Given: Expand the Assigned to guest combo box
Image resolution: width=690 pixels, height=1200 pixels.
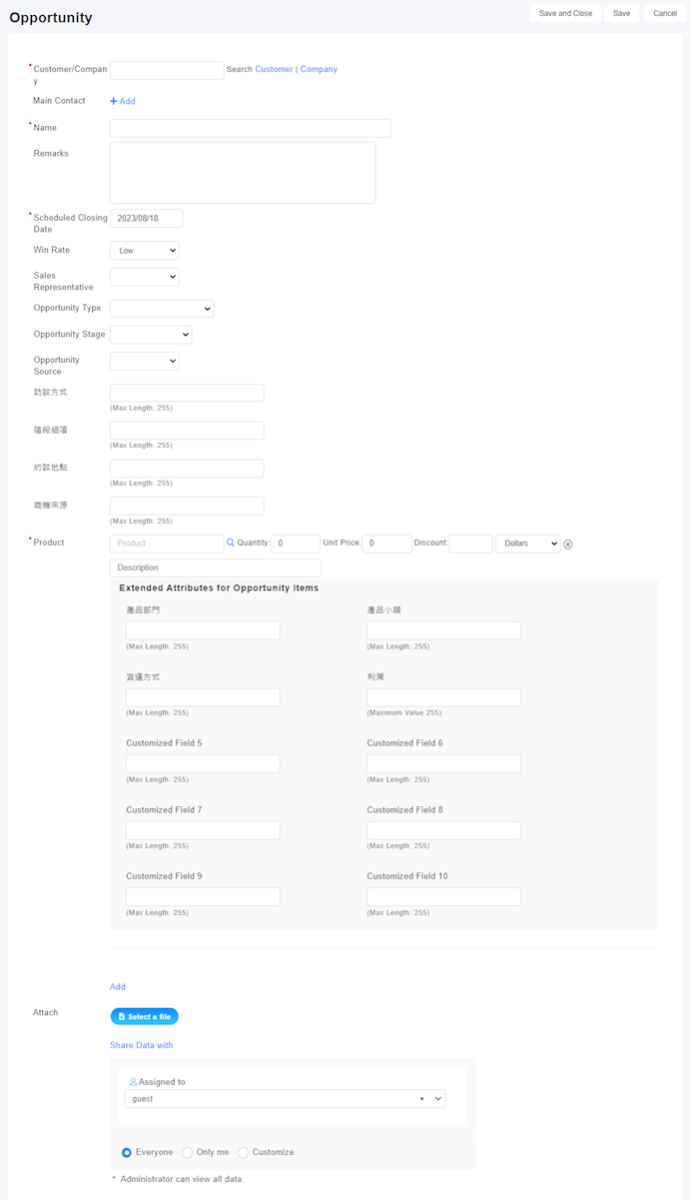Looking at the screenshot, I should (x=285, y=1098).
